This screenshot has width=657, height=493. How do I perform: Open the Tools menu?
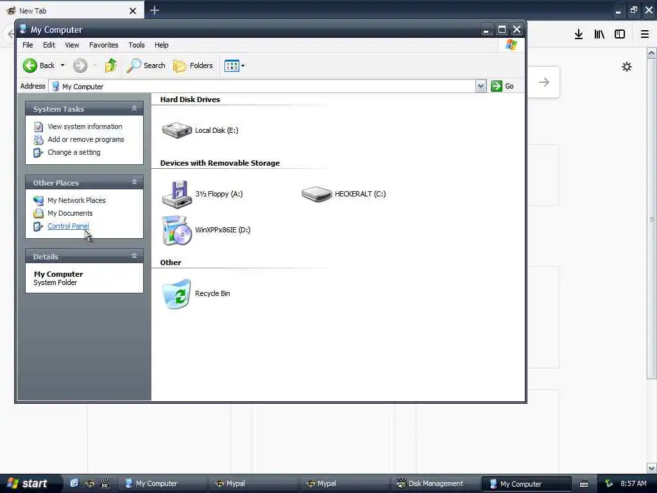(137, 45)
